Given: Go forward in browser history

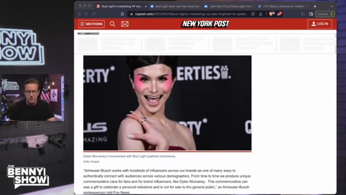Looking at the screenshot, I should [x=86, y=14].
